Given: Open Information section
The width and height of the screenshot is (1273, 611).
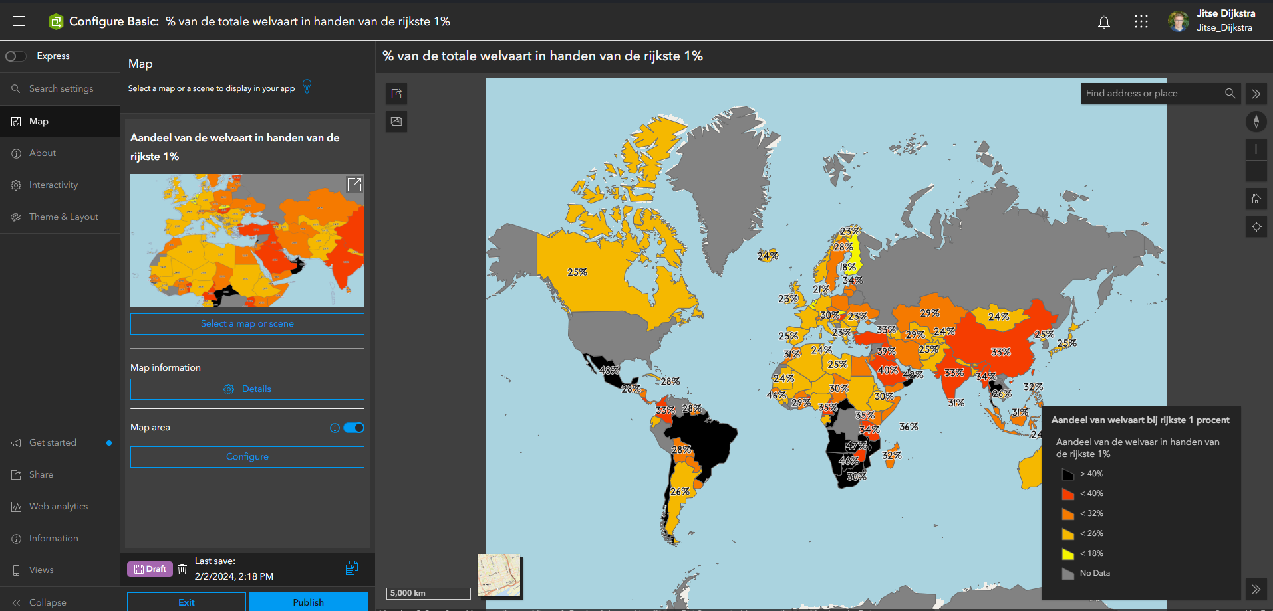Looking at the screenshot, I should (60, 538).
